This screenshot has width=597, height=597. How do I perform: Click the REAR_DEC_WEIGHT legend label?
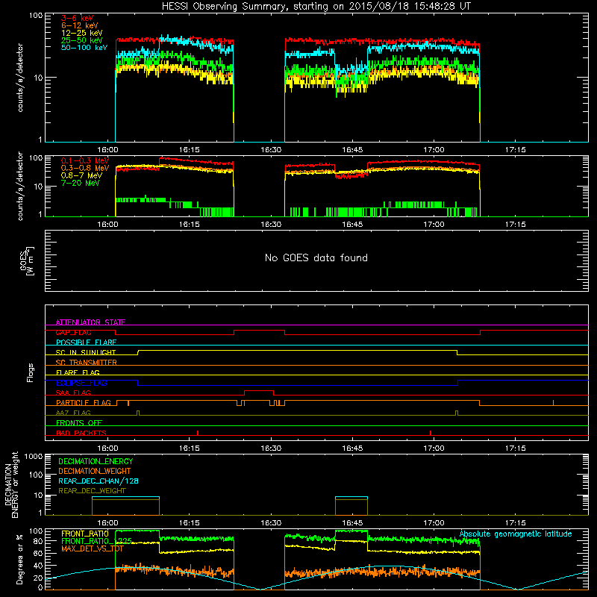(92, 491)
